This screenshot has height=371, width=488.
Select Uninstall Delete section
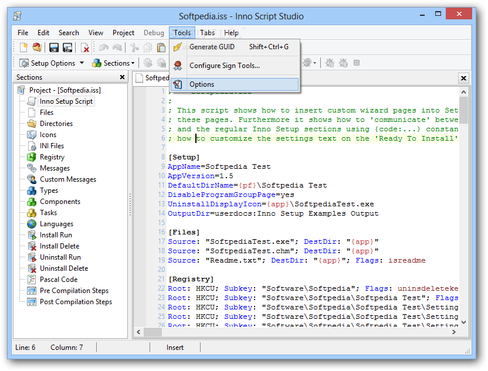coord(64,268)
